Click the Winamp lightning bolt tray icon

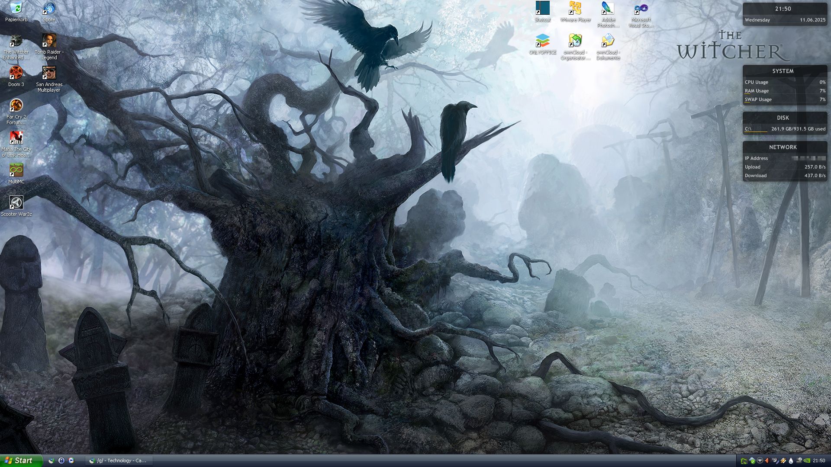point(783,461)
